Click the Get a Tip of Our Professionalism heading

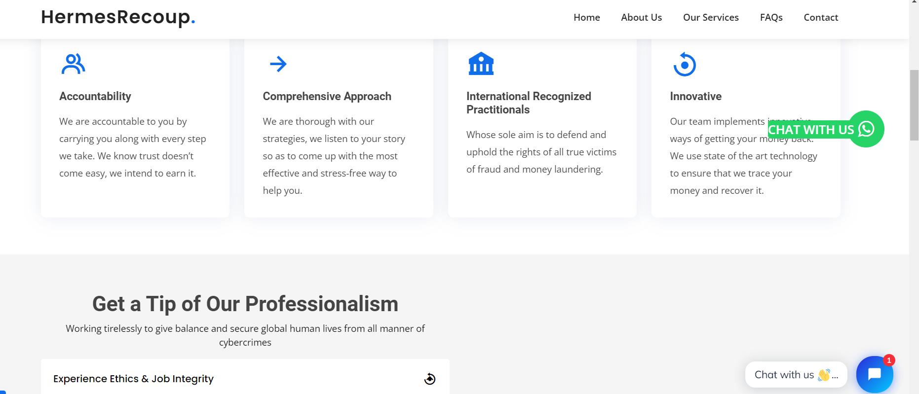pyautogui.click(x=245, y=304)
